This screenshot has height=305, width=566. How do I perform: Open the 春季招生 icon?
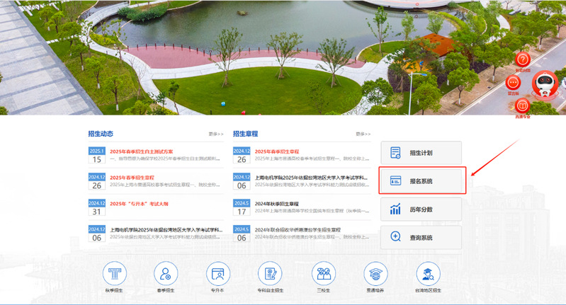[166, 273]
